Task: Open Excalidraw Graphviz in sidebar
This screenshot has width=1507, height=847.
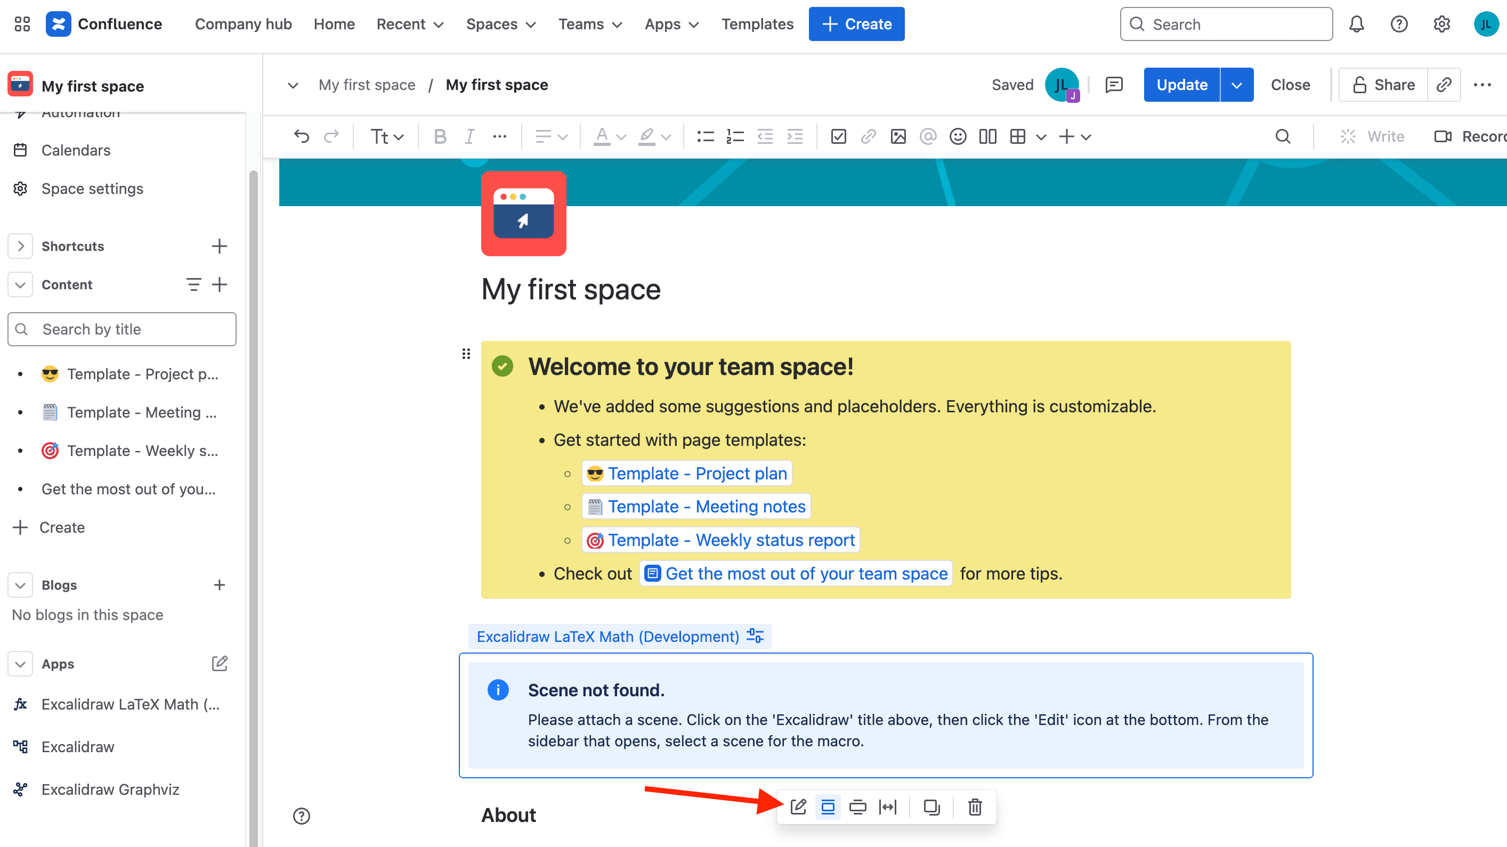Action: point(110,789)
